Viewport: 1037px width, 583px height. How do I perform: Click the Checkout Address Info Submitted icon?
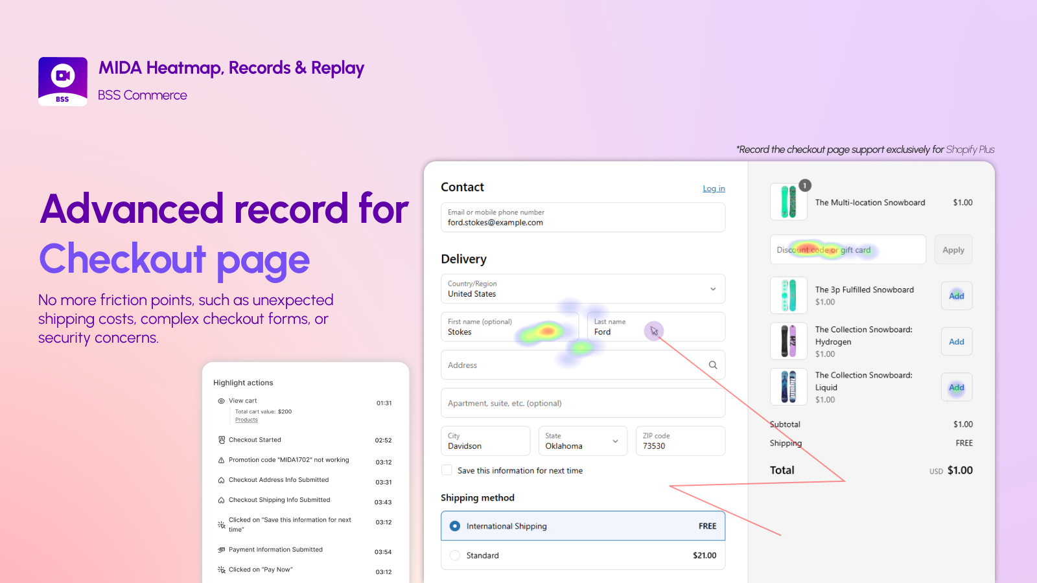coord(221,480)
